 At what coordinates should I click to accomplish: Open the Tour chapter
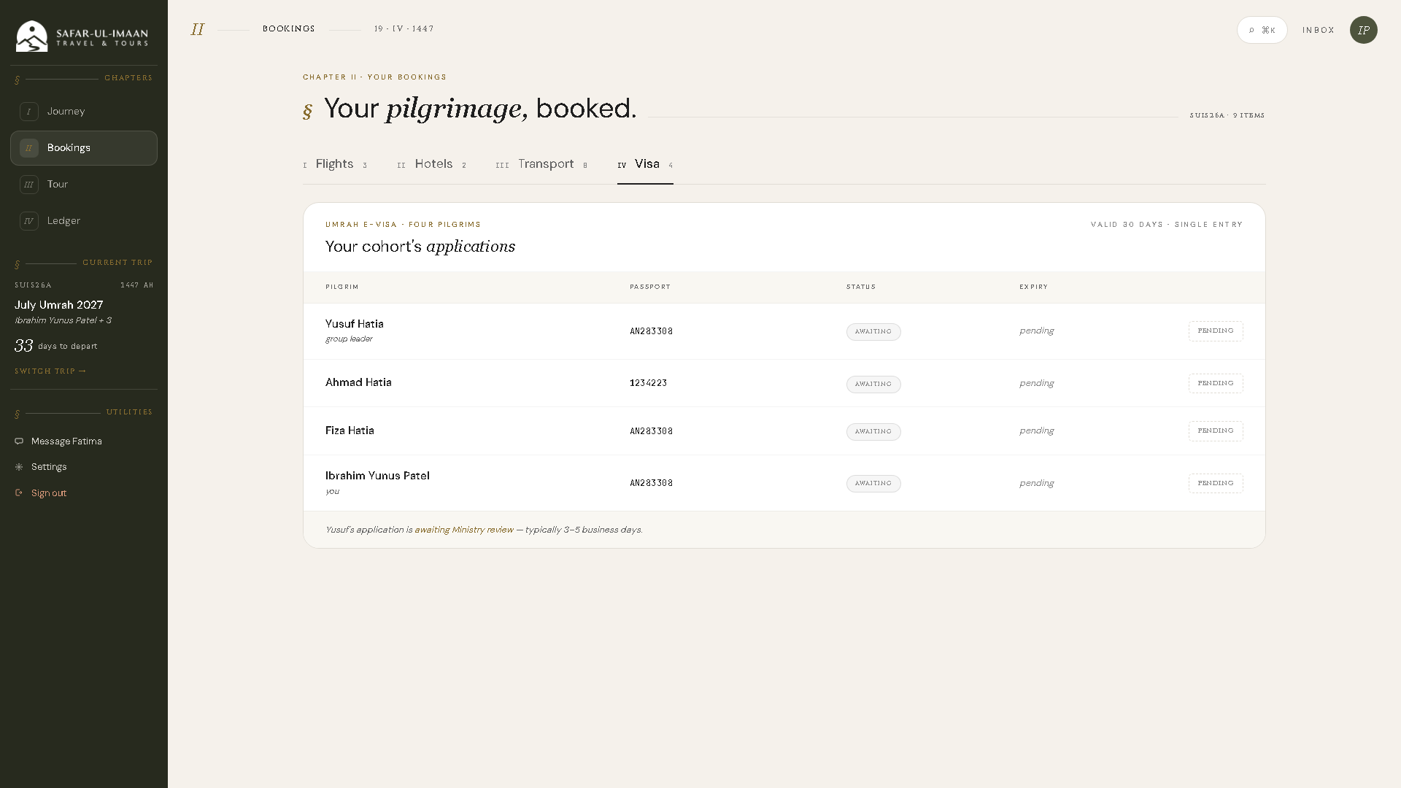[84, 185]
